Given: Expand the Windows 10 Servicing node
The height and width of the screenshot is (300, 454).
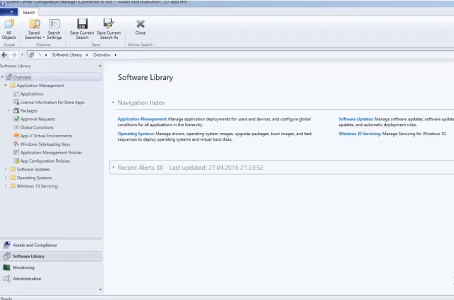Looking at the screenshot, I should (x=6, y=186).
